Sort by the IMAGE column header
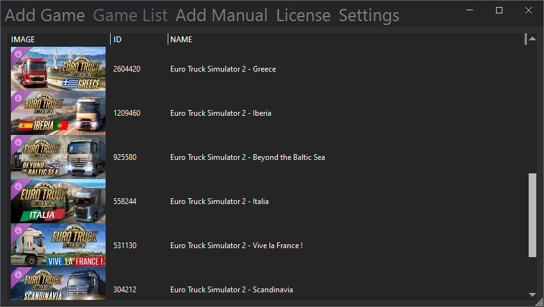This screenshot has width=544, height=307. (23, 40)
